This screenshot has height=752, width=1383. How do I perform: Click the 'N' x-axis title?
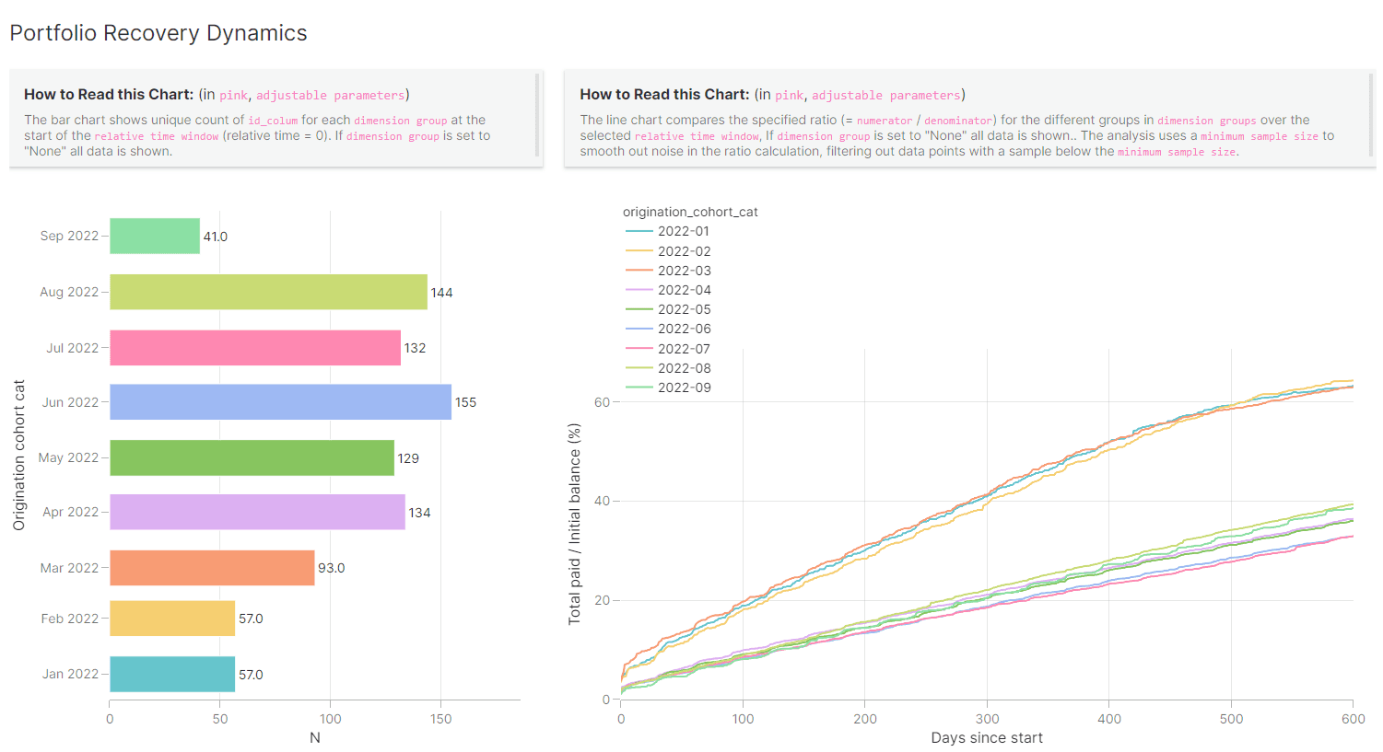(315, 737)
